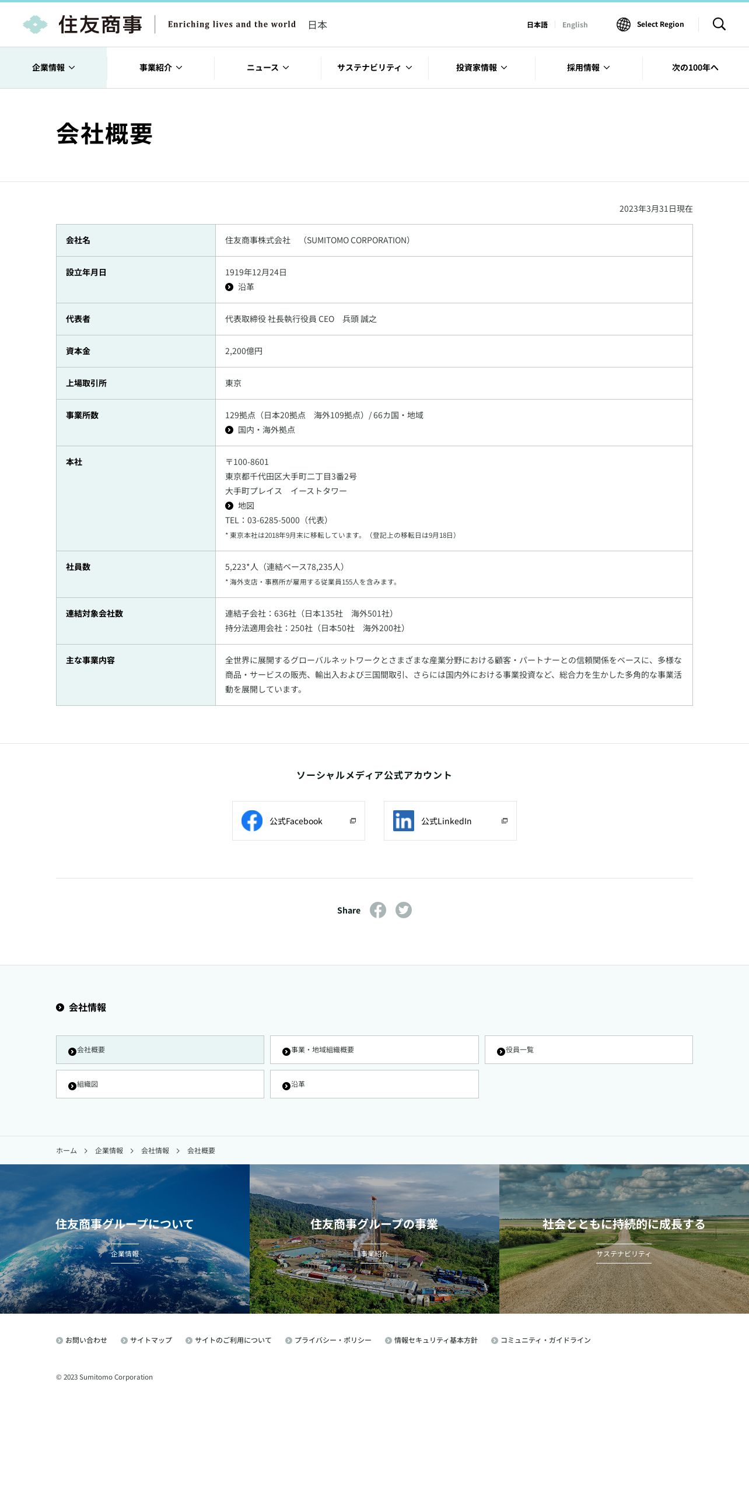Image resolution: width=749 pixels, height=1498 pixels.
Task: Open 情報セキュリティ基本方針 footer link
Action: (431, 1340)
